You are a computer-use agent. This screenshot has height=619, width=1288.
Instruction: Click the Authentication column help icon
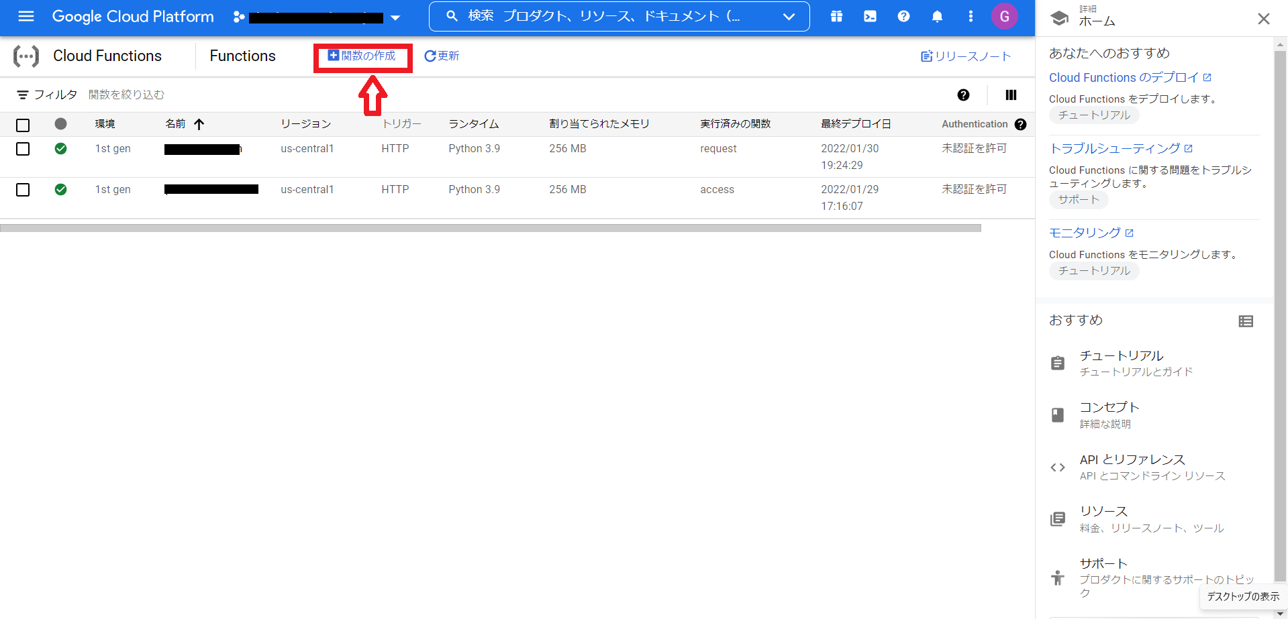click(x=1020, y=124)
